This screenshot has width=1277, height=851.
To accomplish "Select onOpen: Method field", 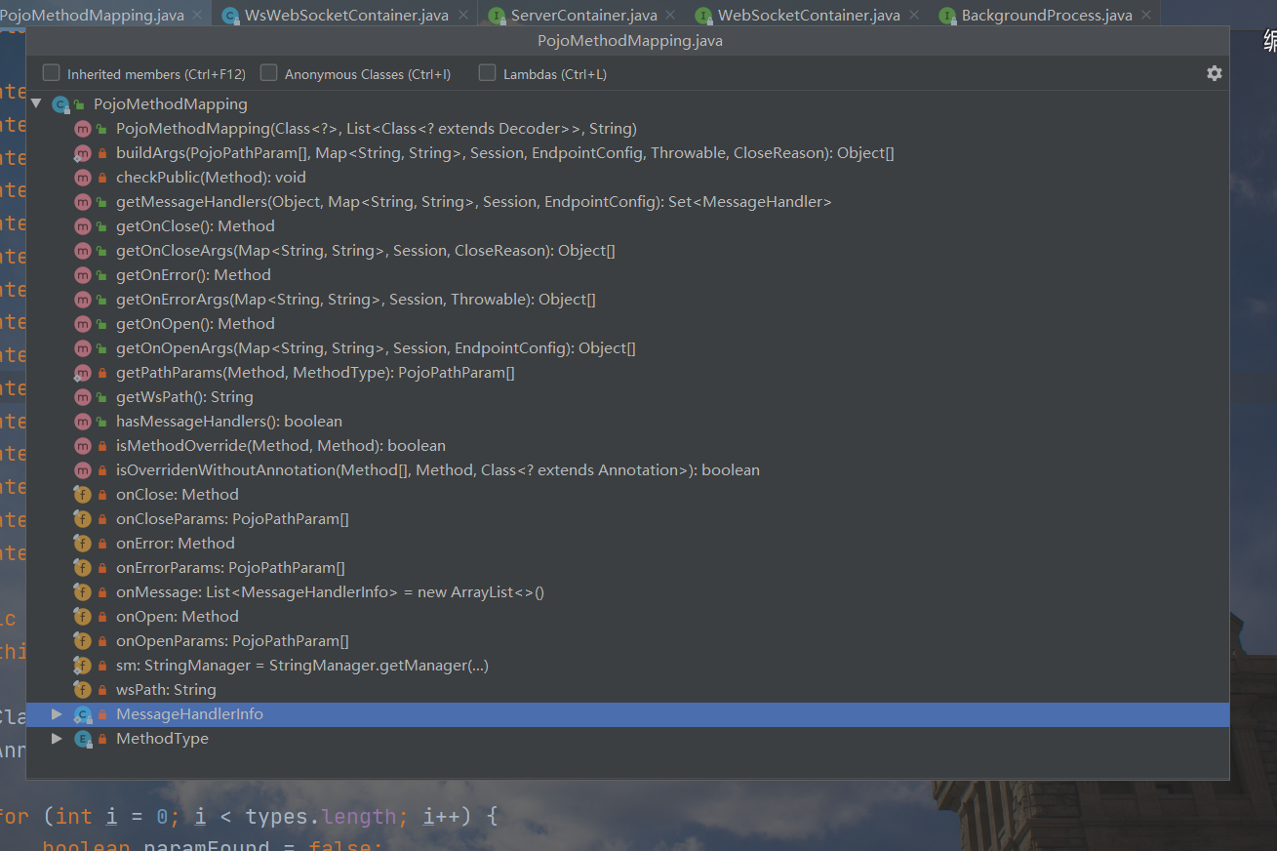I will [627, 617].
